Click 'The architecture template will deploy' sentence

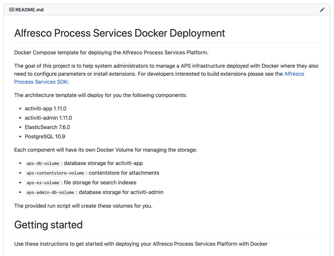point(100,95)
